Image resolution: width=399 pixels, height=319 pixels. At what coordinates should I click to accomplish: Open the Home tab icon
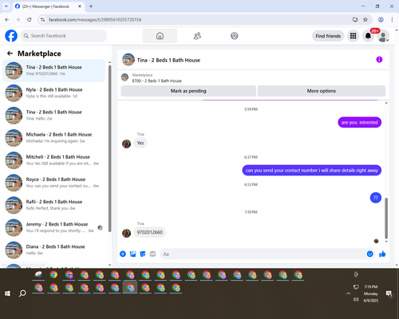(x=160, y=36)
